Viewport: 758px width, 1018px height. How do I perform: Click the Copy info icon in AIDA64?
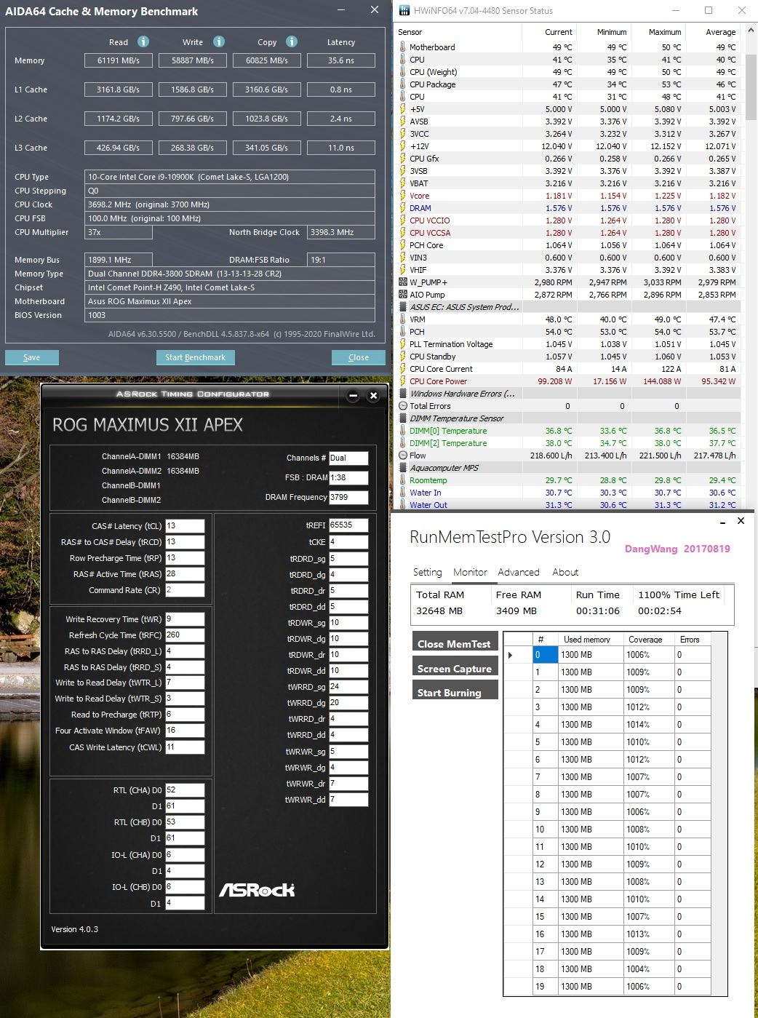point(292,41)
